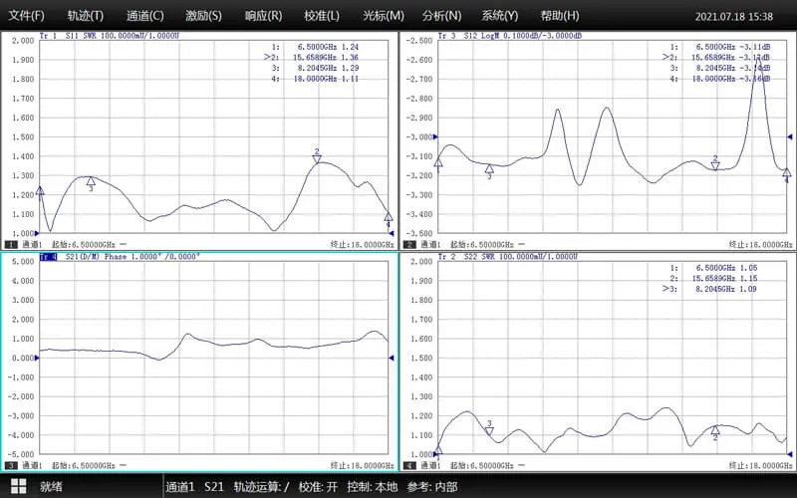
Task: Select marker 1 on the S12 trace
Action: pos(438,162)
